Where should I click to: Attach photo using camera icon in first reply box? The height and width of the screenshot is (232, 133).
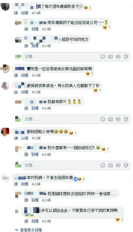pos(110,57)
